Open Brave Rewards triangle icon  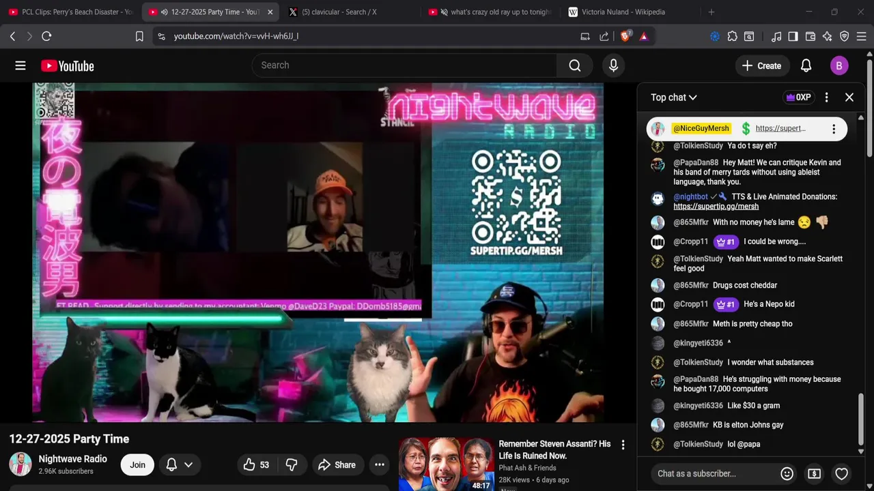pos(644,36)
